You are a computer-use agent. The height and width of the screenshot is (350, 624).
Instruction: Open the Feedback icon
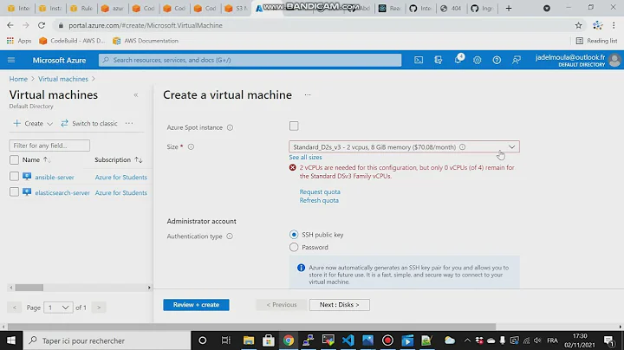click(x=517, y=60)
